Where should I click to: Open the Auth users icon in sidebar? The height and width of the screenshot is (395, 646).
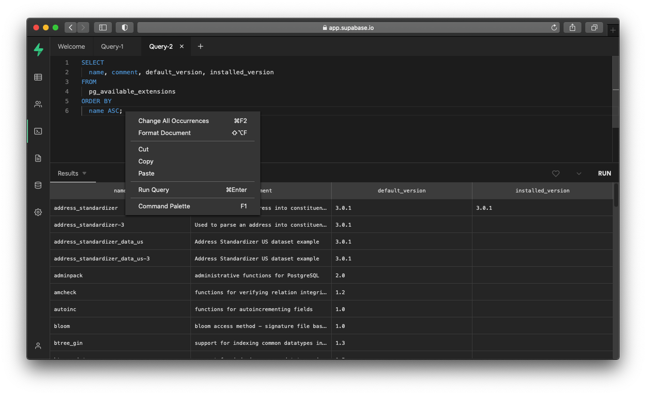pos(38,104)
